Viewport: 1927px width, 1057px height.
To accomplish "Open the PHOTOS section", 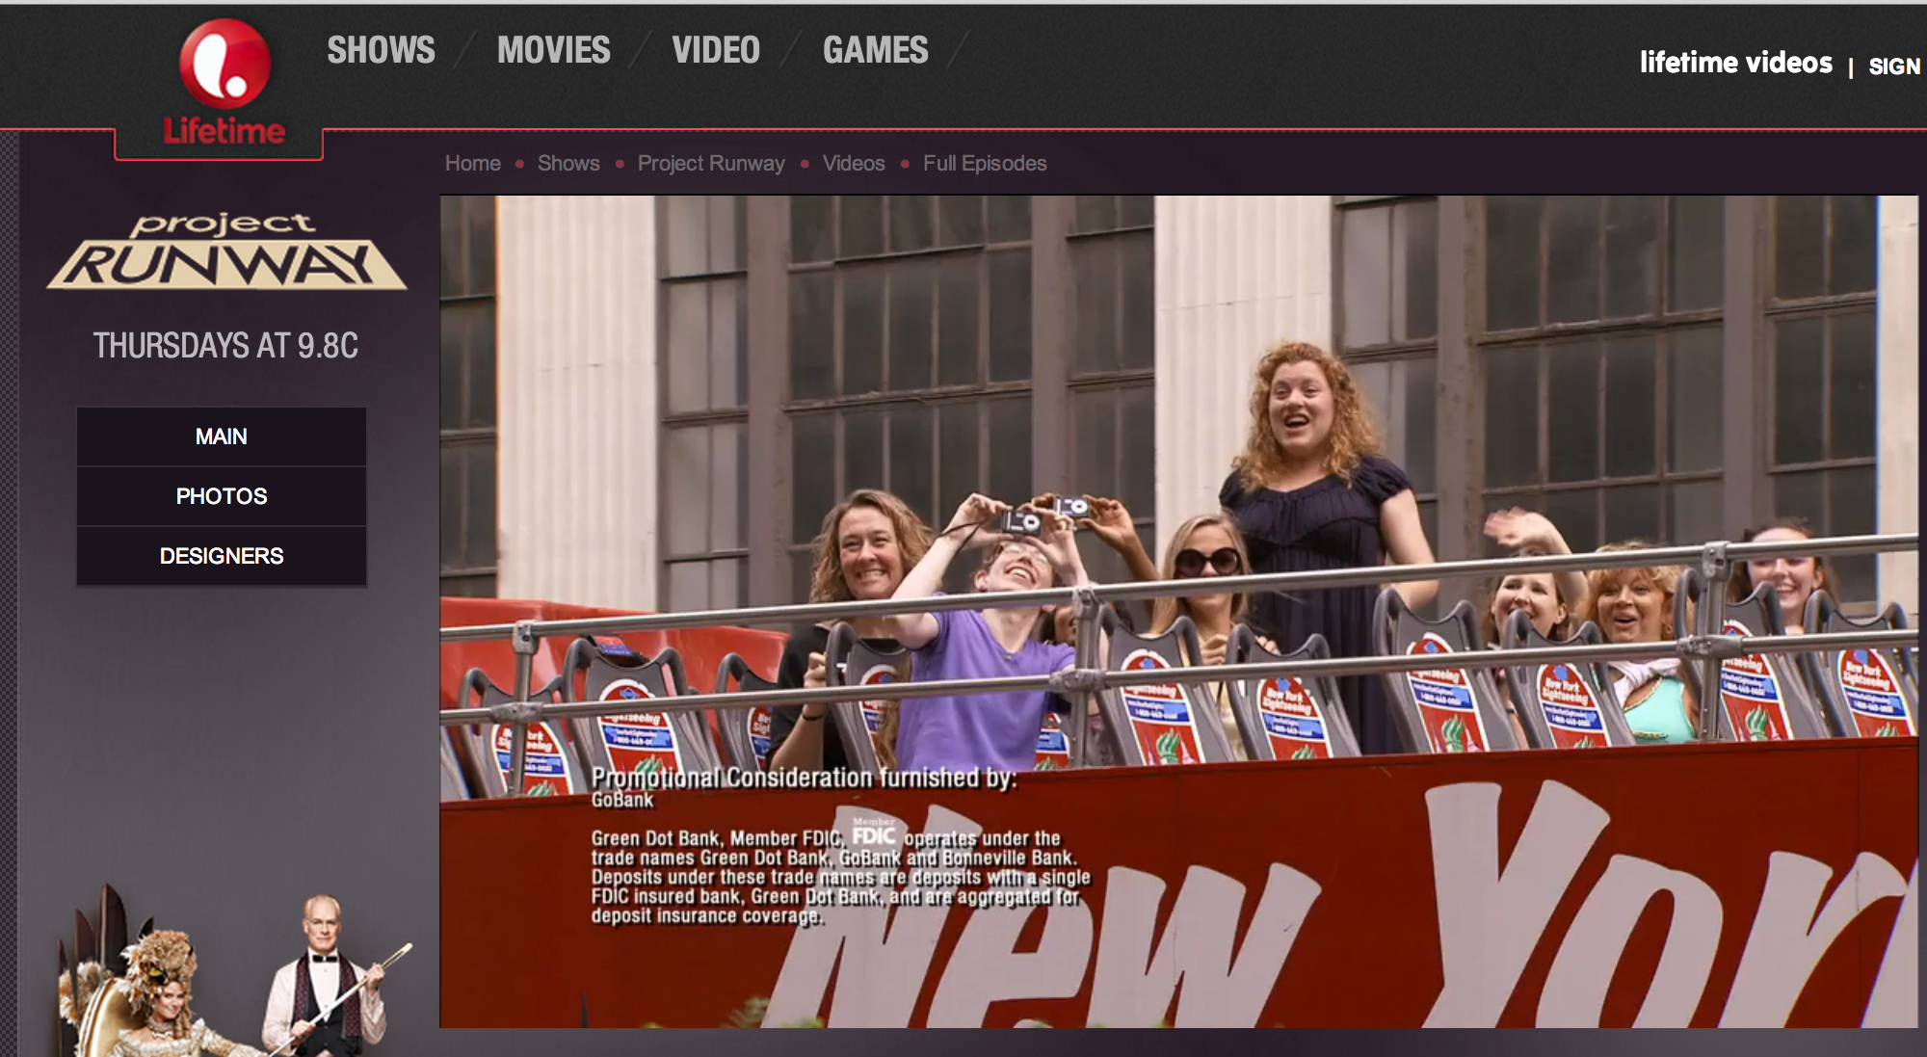I will point(222,496).
